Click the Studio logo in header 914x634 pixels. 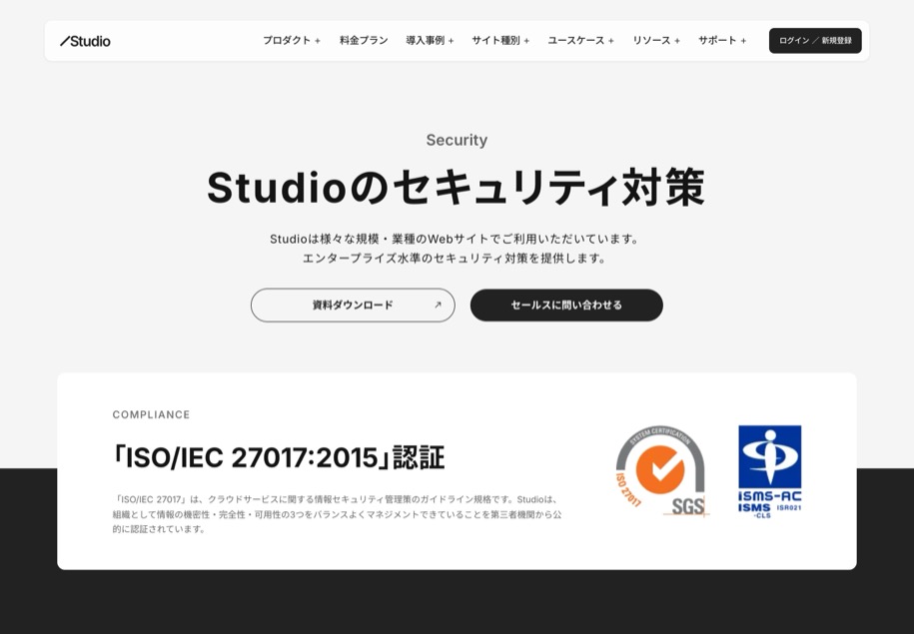point(85,41)
